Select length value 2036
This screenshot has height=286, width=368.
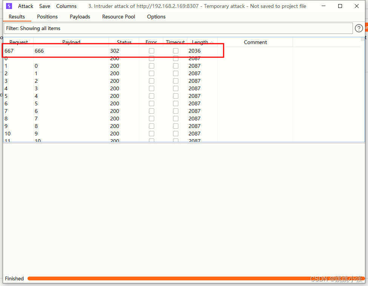pyautogui.click(x=195, y=51)
